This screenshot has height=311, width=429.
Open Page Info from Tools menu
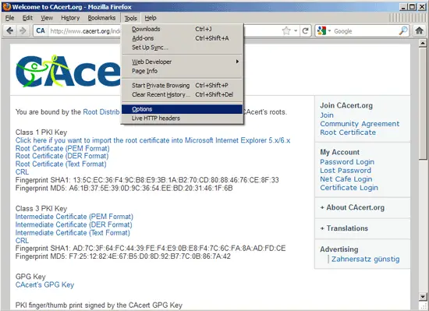(182, 71)
